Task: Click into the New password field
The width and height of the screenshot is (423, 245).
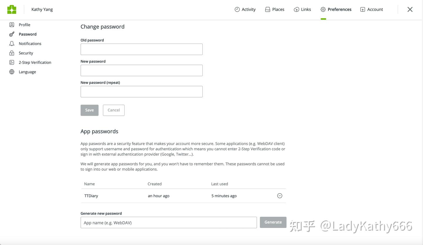Action: (x=142, y=71)
